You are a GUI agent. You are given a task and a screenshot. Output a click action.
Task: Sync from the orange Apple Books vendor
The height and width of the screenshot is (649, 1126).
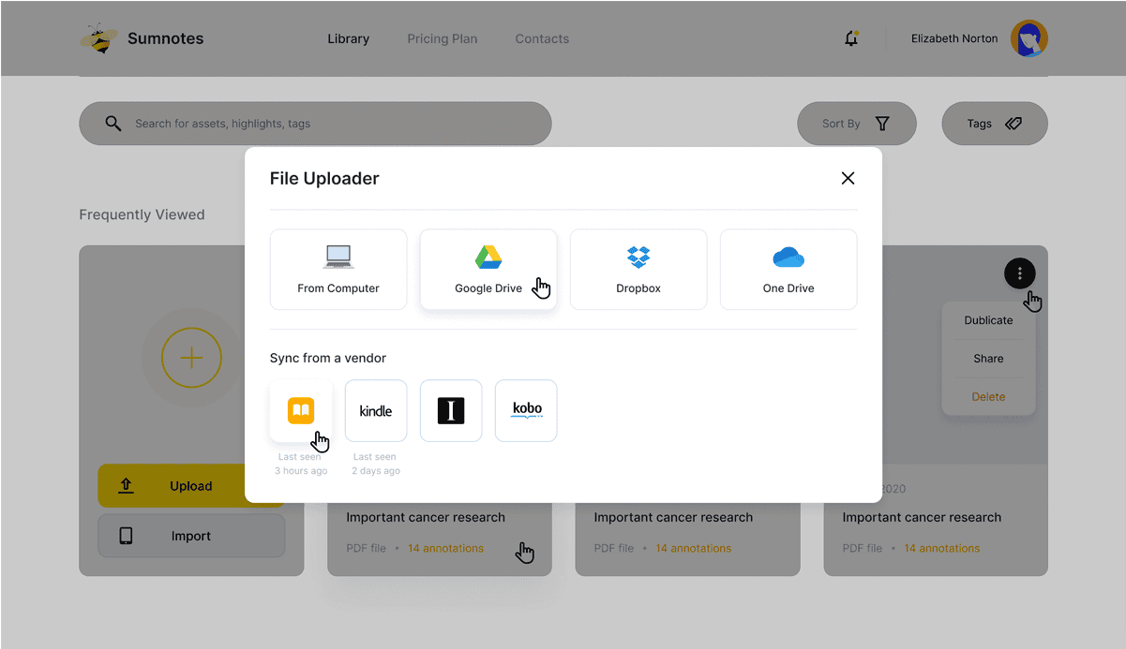[x=301, y=410]
